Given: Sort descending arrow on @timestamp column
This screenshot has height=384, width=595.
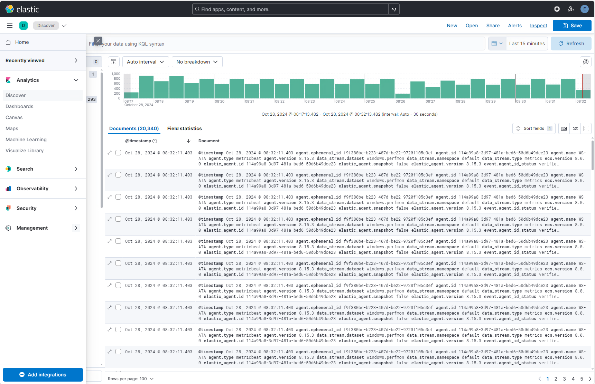Looking at the screenshot, I should pyautogui.click(x=188, y=141).
